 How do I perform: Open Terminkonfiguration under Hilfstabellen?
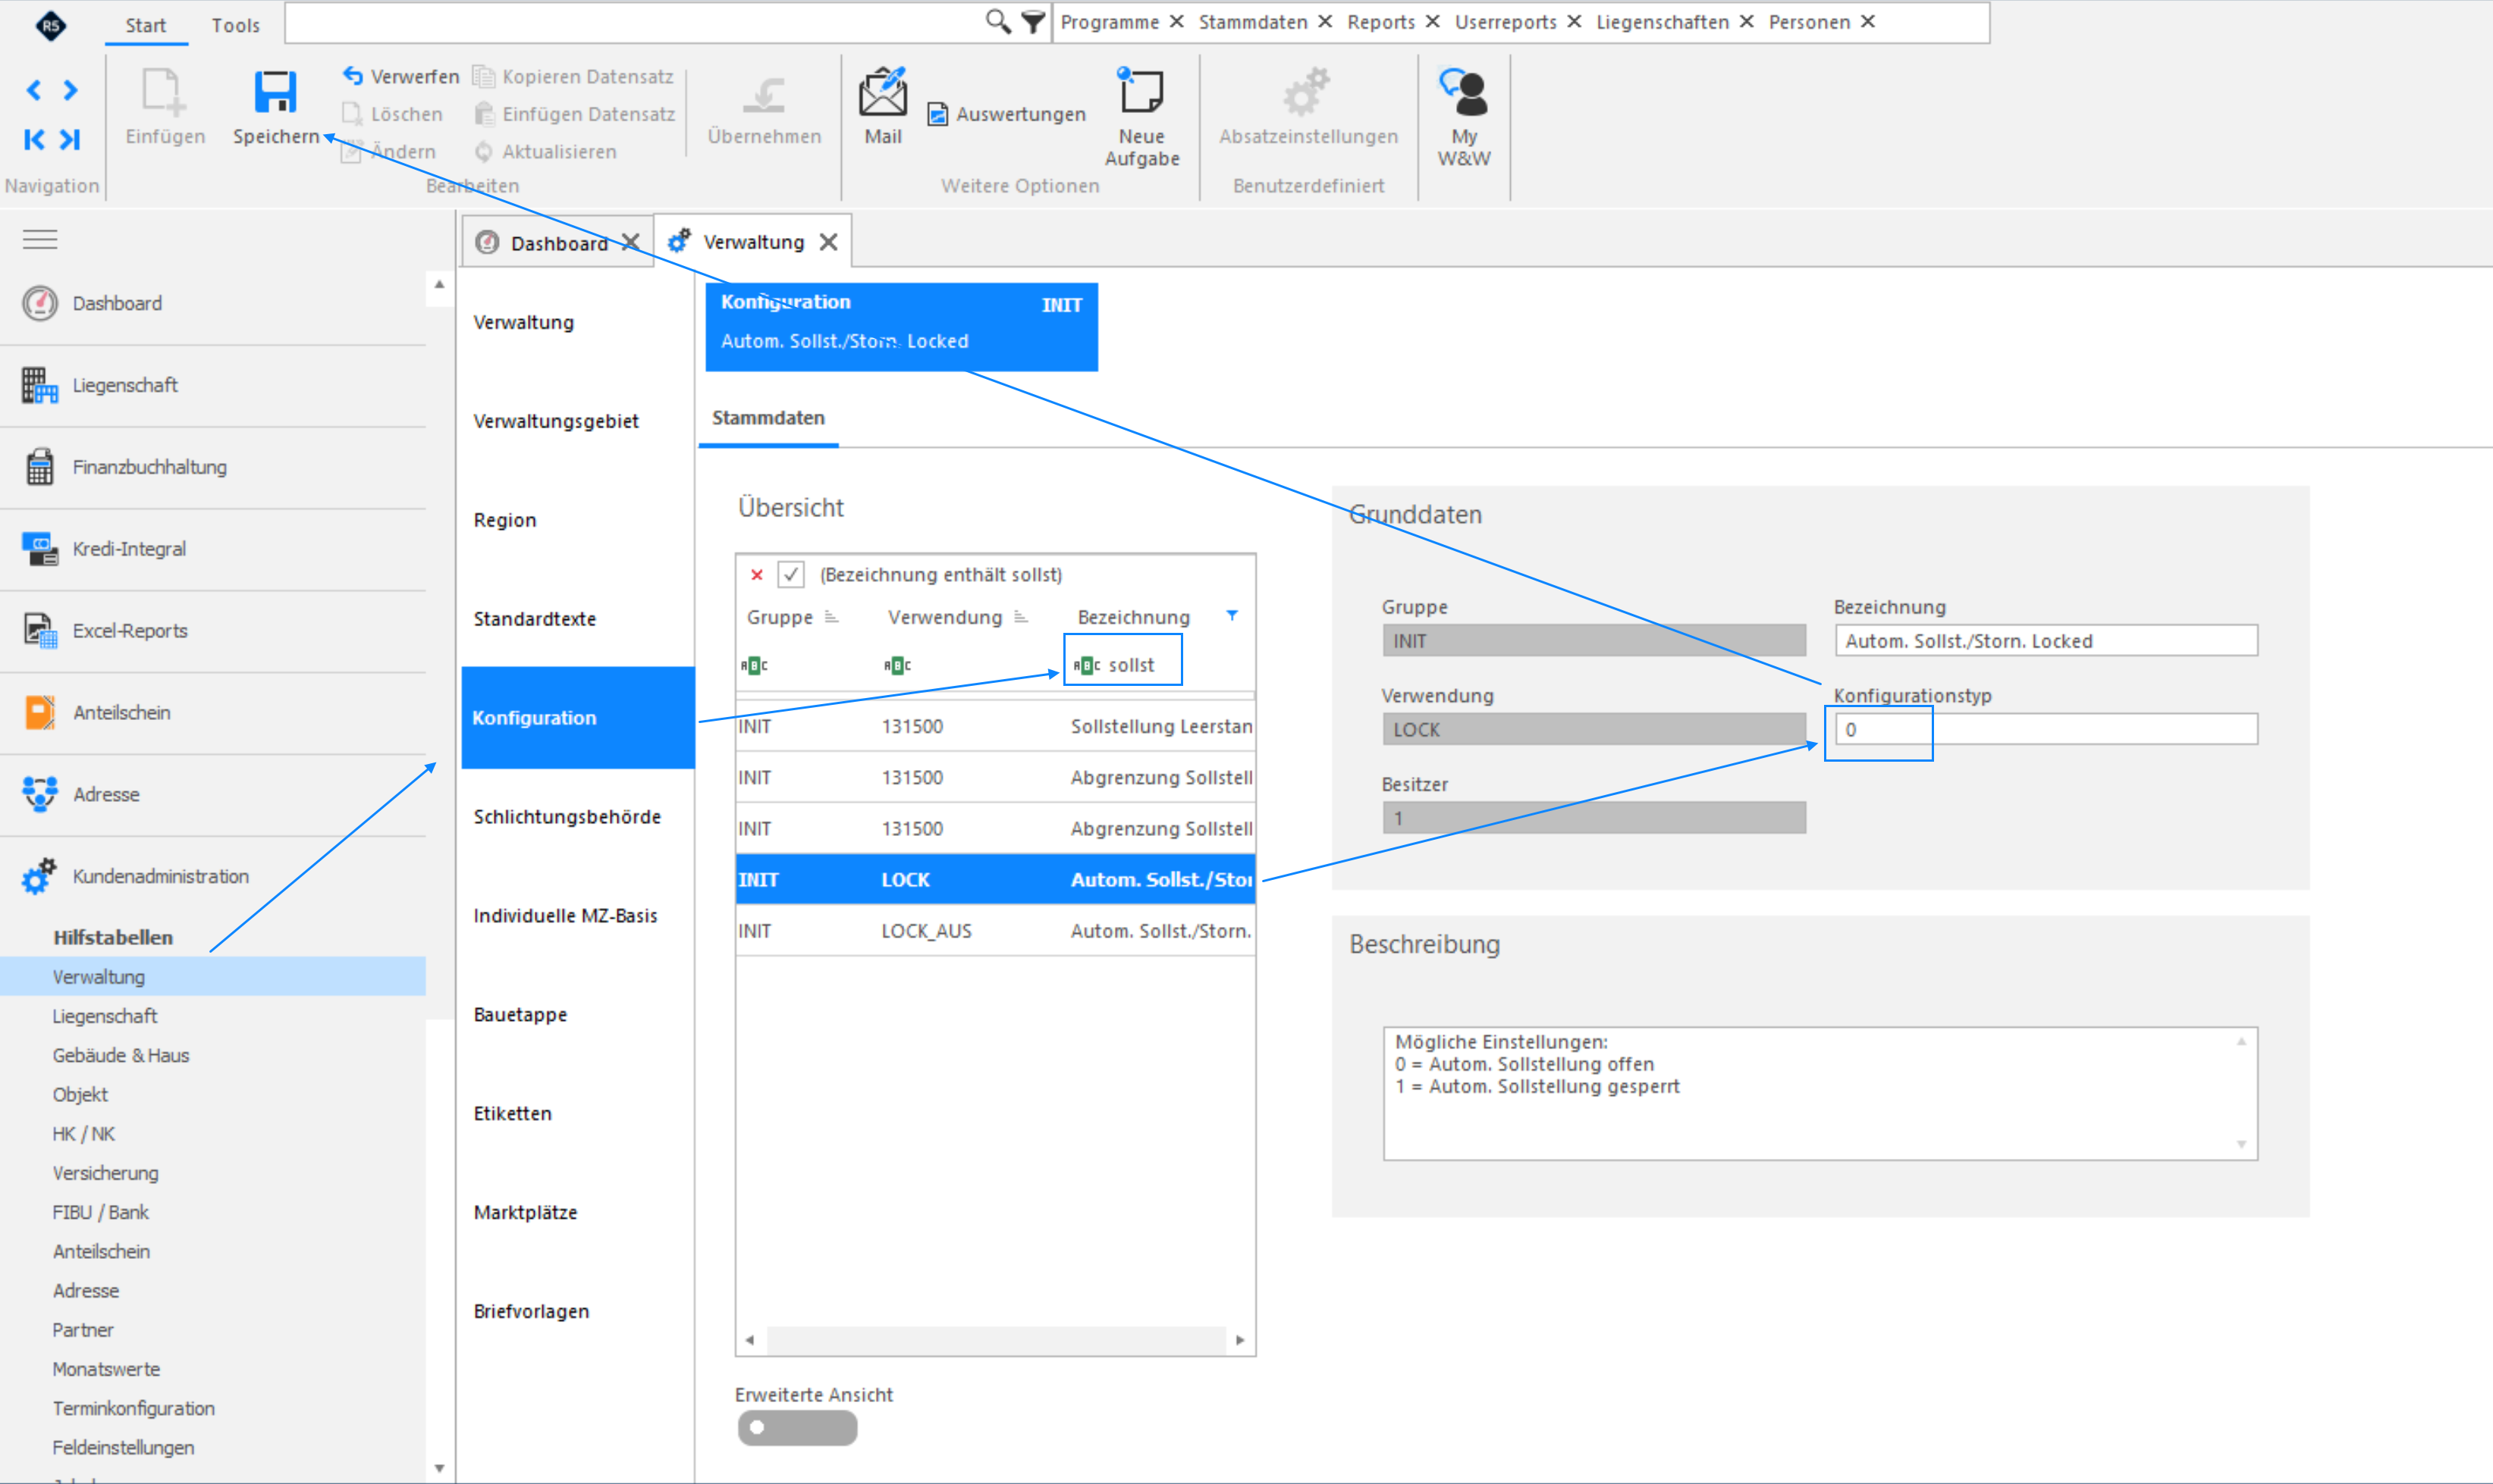coord(134,1408)
